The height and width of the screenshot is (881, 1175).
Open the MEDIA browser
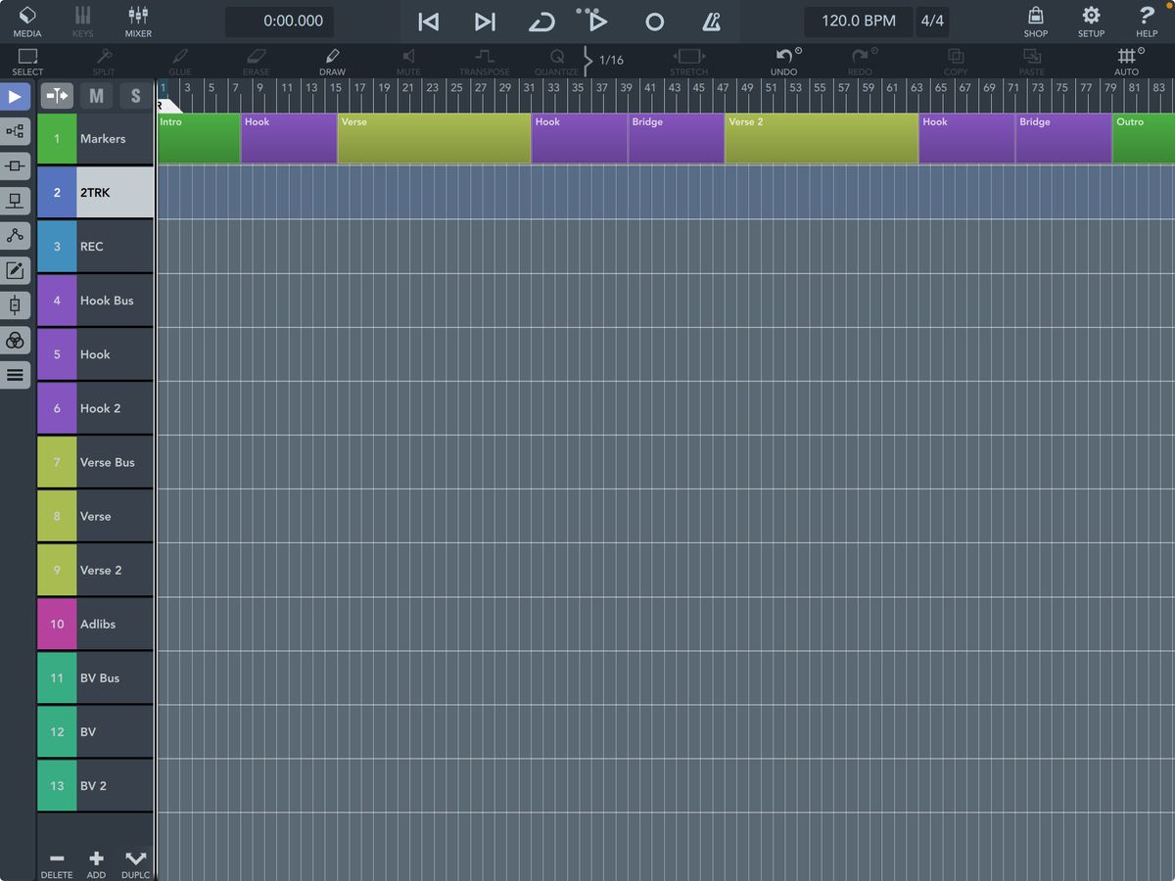(x=27, y=21)
